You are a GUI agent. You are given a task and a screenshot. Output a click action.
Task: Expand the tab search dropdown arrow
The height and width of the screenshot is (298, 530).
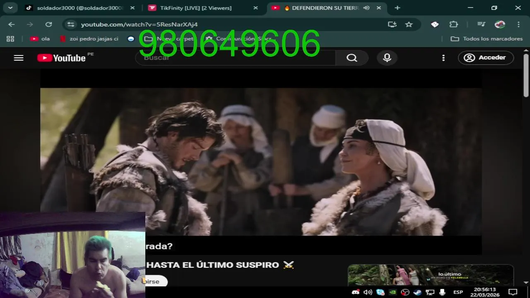point(10,8)
